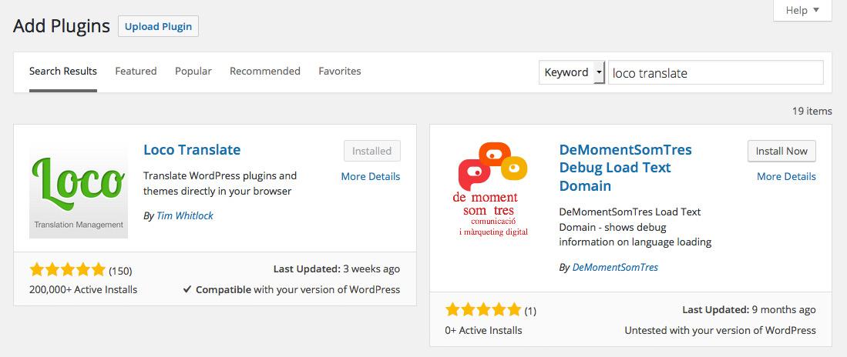
Task: Click the Keyword dropdown arrow
Action: (x=599, y=72)
